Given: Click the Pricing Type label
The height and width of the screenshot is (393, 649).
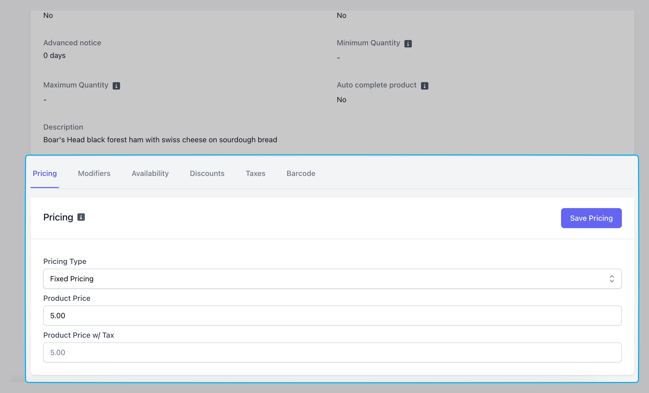Looking at the screenshot, I should [65, 261].
